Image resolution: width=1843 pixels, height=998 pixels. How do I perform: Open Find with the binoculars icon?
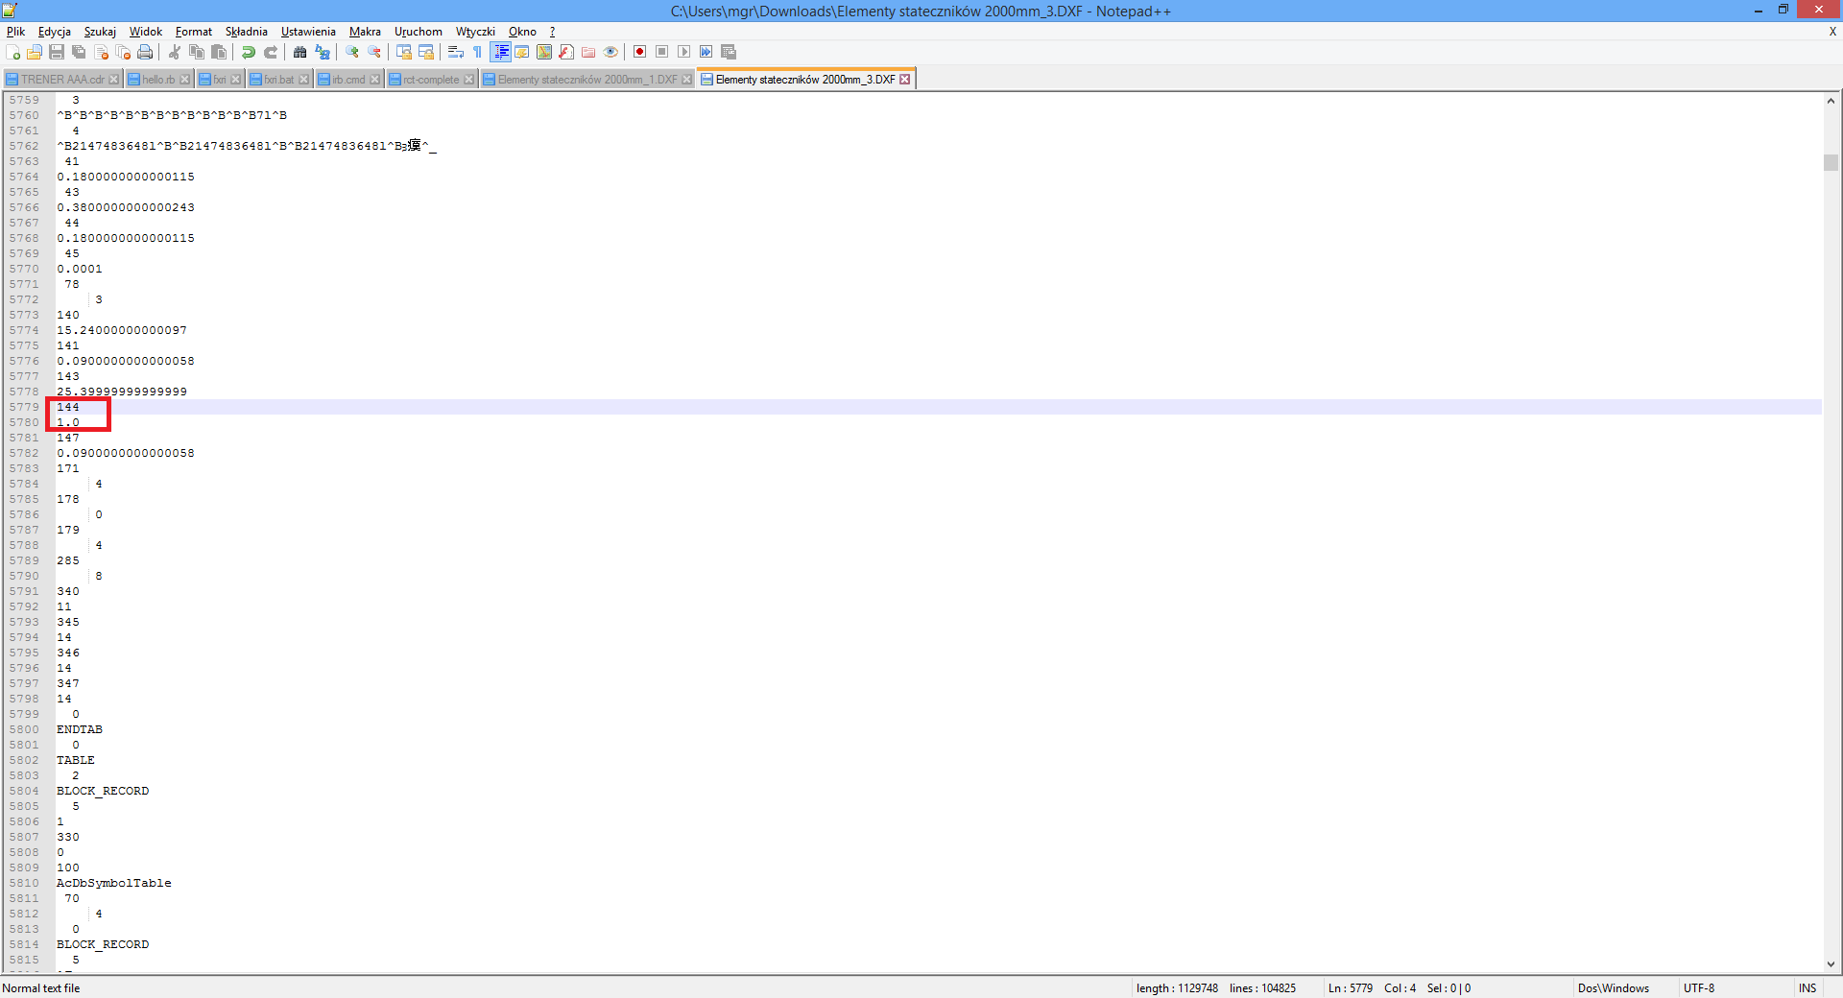[x=300, y=52]
